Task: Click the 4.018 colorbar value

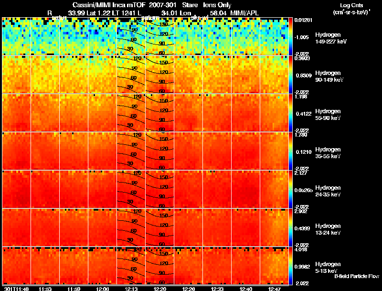Action: pos(301,249)
